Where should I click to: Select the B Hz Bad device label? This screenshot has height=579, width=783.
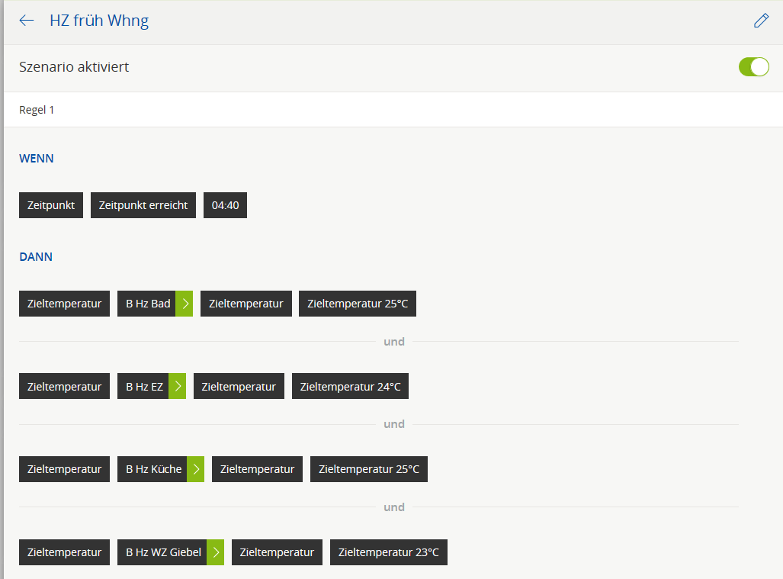147,304
